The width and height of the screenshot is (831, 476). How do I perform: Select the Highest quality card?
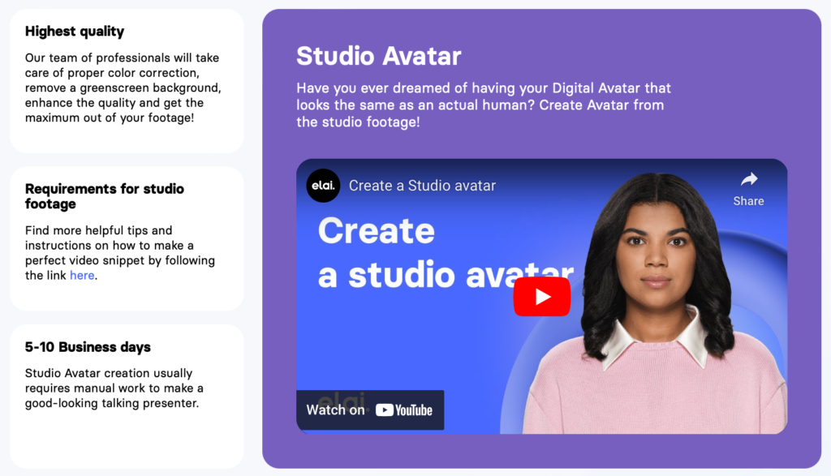[127, 81]
